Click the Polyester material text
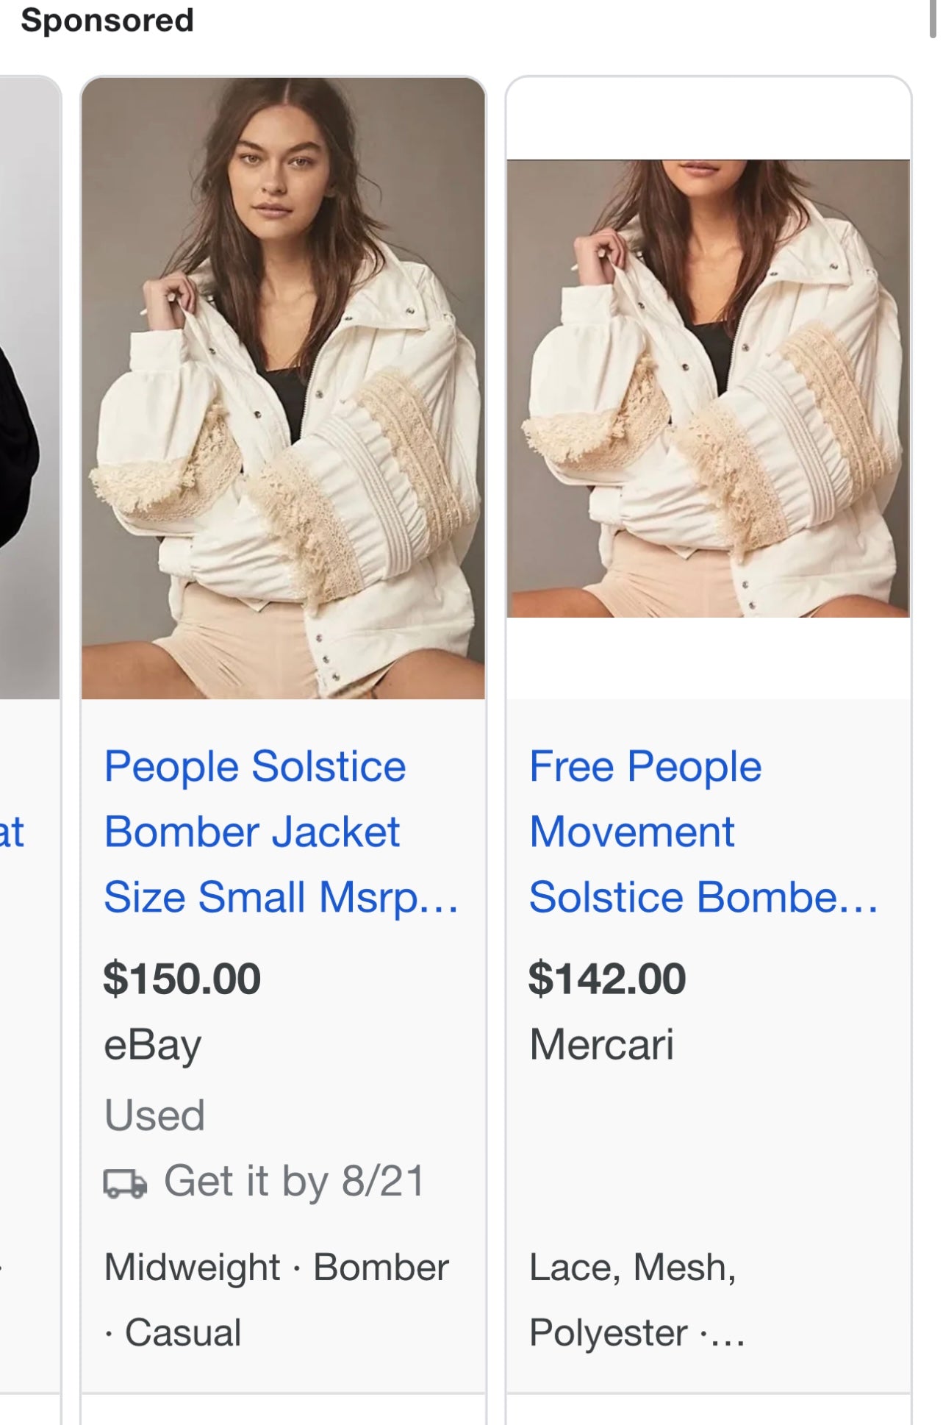This screenshot has width=943, height=1425. 609,1332
